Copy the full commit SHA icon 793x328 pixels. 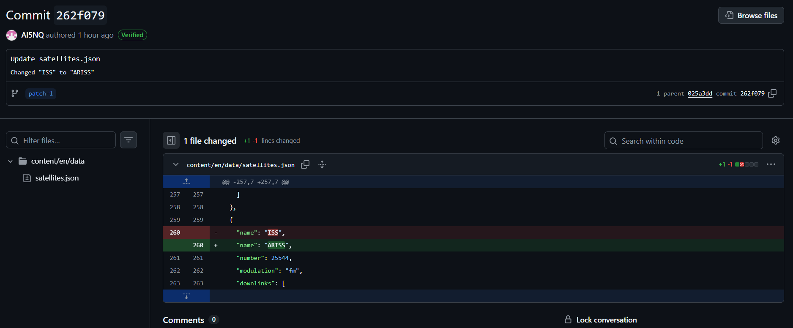point(772,93)
